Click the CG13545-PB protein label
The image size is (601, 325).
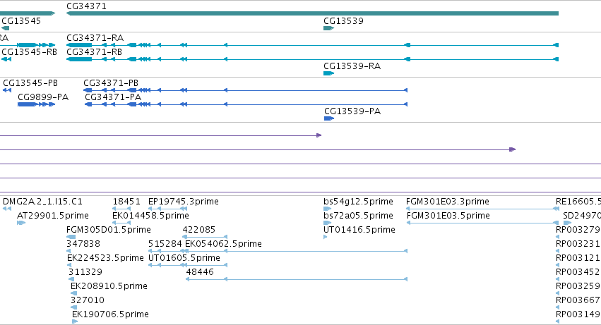(30, 83)
